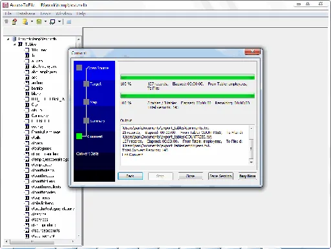Click Target step square in wizard
The height and width of the screenshot is (249, 331).
pos(86,83)
